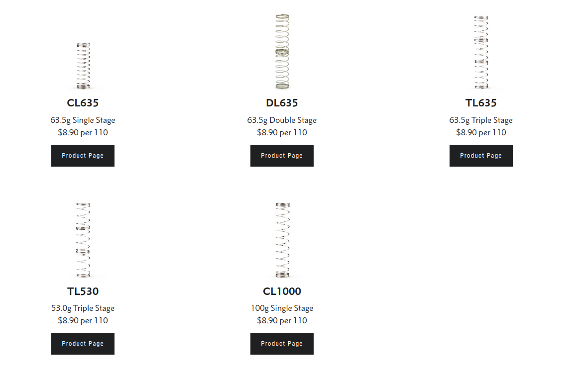Click the CL635 spring image
Image resolution: width=577 pixels, height=381 pixels.
coord(83,66)
